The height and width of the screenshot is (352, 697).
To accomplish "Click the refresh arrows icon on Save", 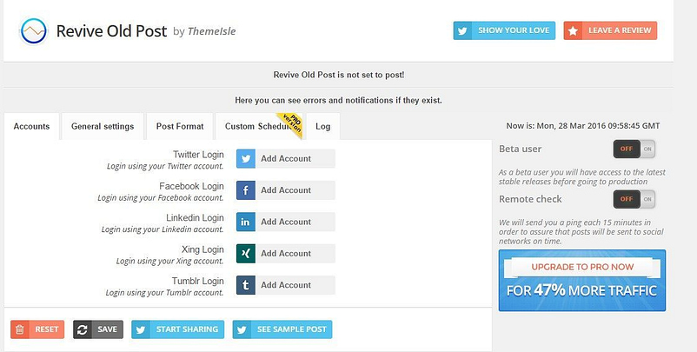I will pyautogui.click(x=83, y=329).
